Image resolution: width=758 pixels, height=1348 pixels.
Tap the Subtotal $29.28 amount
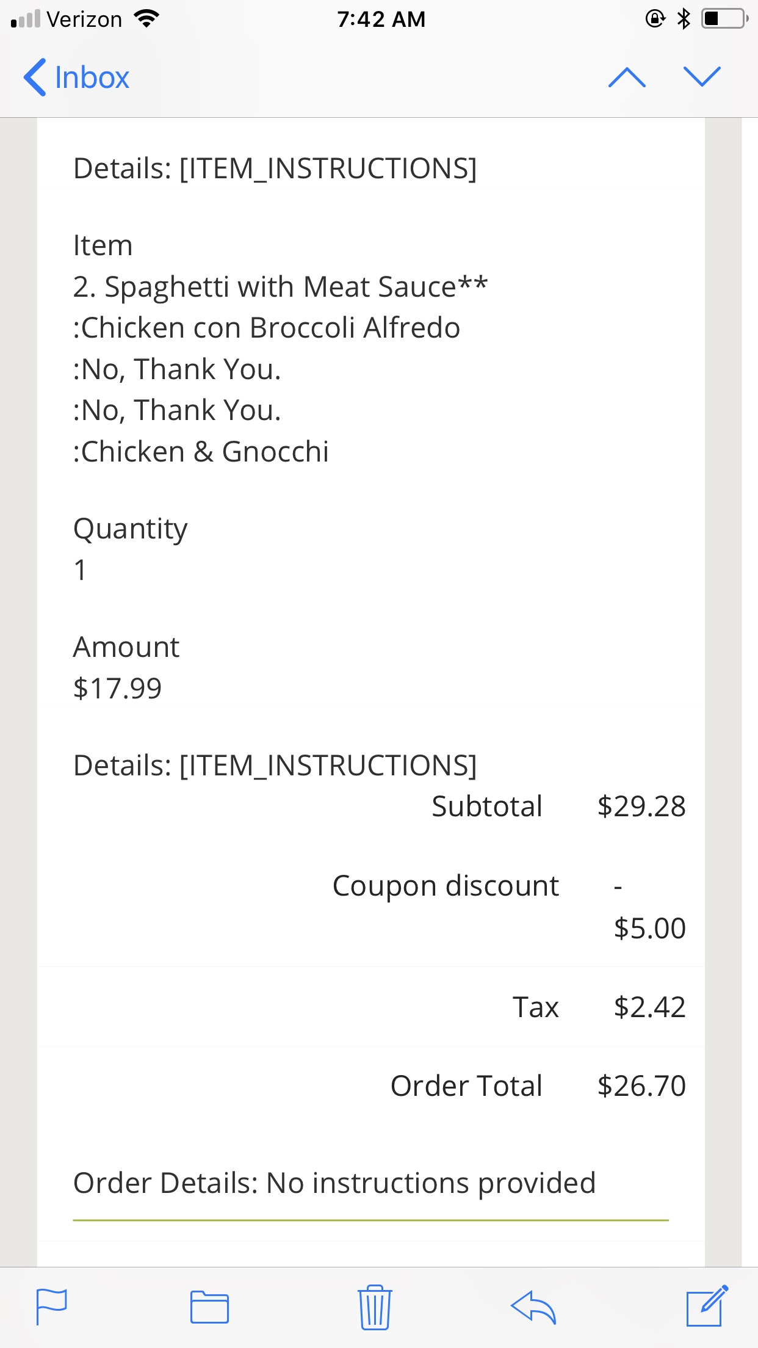(641, 806)
